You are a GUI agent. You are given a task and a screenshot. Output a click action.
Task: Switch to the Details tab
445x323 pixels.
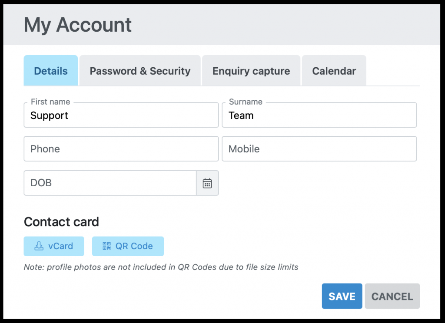click(x=51, y=71)
